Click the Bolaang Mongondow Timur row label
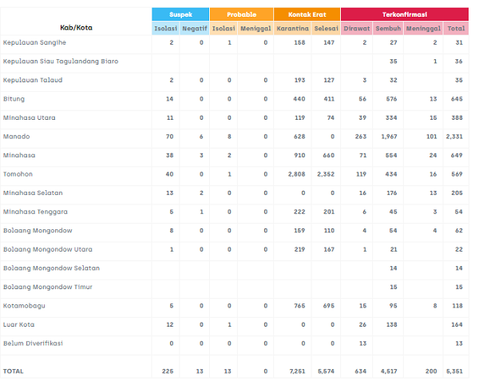The width and height of the screenshot is (479, 381). coord(50,287)
